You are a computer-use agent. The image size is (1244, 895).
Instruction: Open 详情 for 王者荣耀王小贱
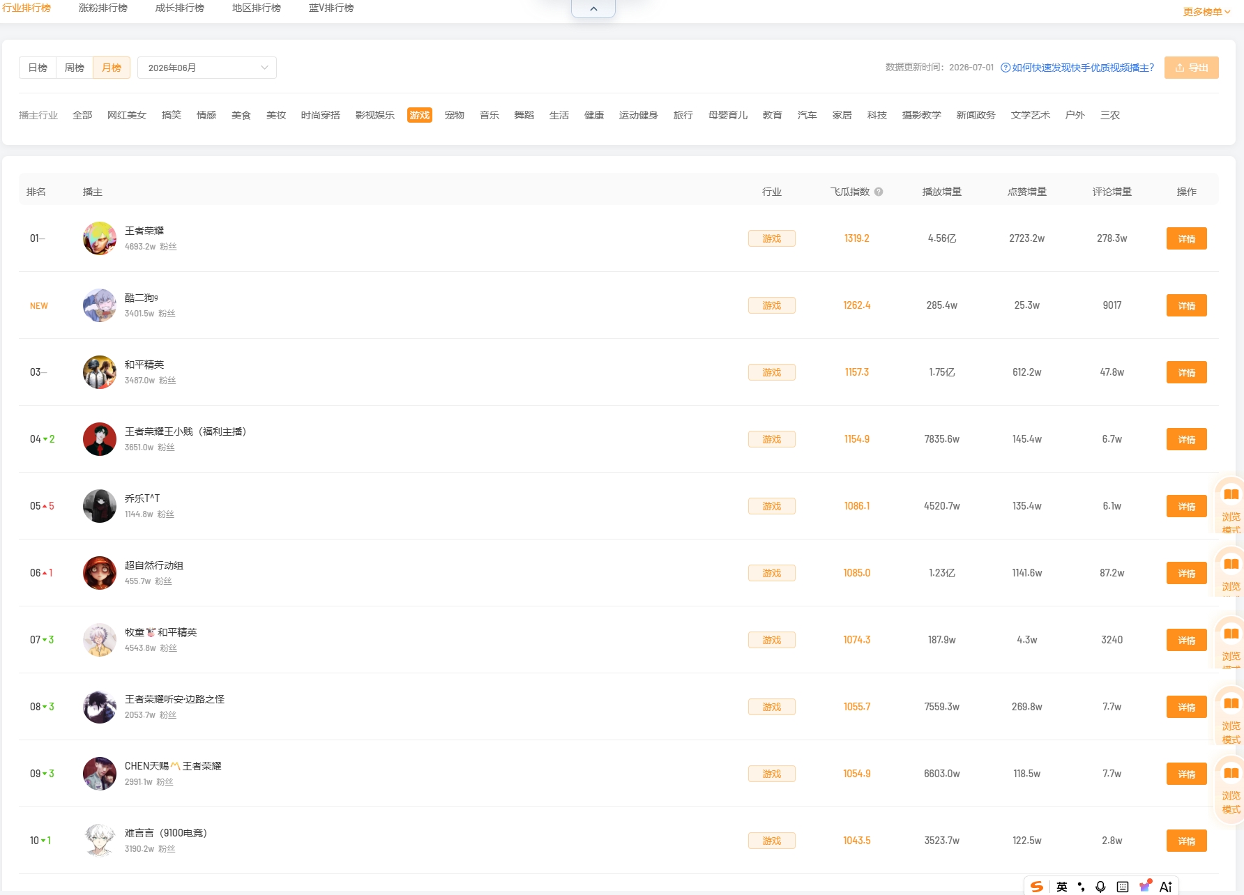click(1187, 439)
